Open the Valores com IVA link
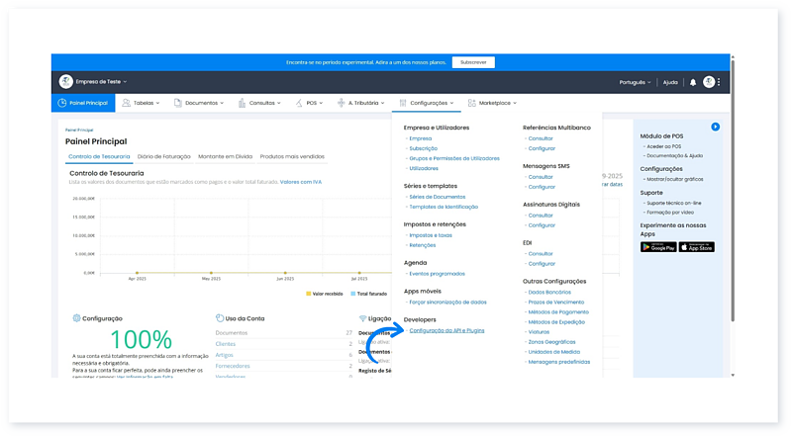Image resolution: width=792 pixels, height=437 pixels. tap(301, 182)
